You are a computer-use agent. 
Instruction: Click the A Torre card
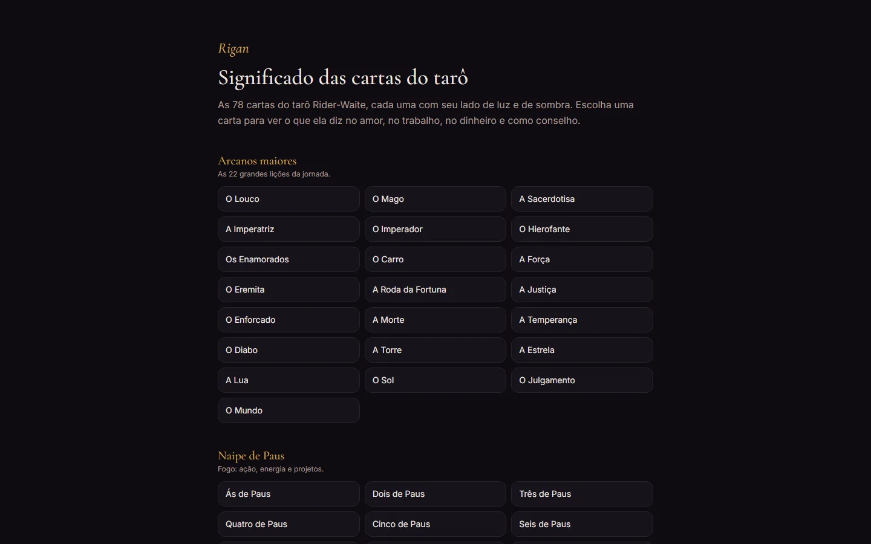[x=435, y=350]
